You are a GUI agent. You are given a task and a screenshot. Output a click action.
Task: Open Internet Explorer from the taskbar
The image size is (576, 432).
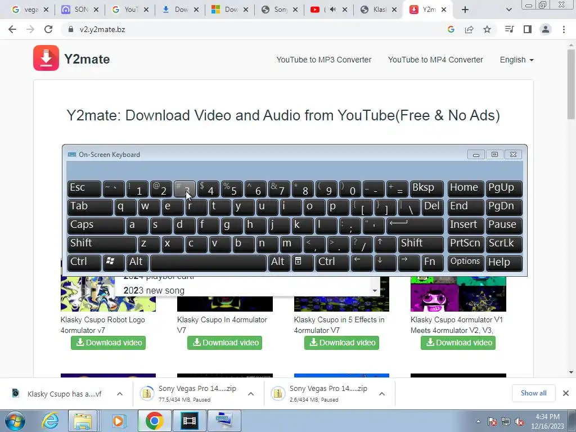50,421
